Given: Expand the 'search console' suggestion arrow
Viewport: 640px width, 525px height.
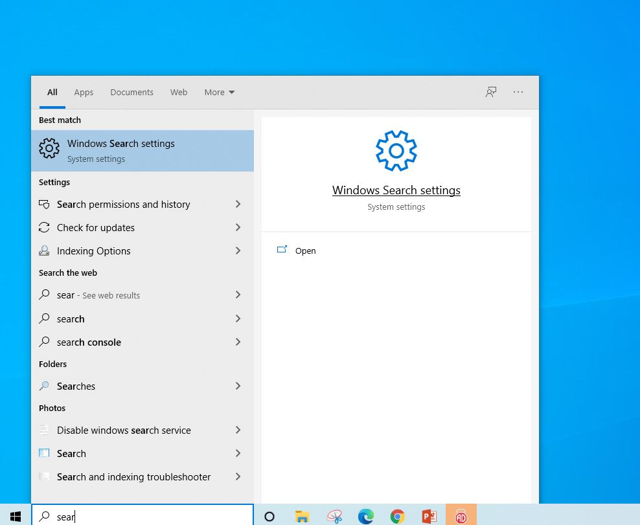Looking at the screenshot, I should (x=238, y=342).
